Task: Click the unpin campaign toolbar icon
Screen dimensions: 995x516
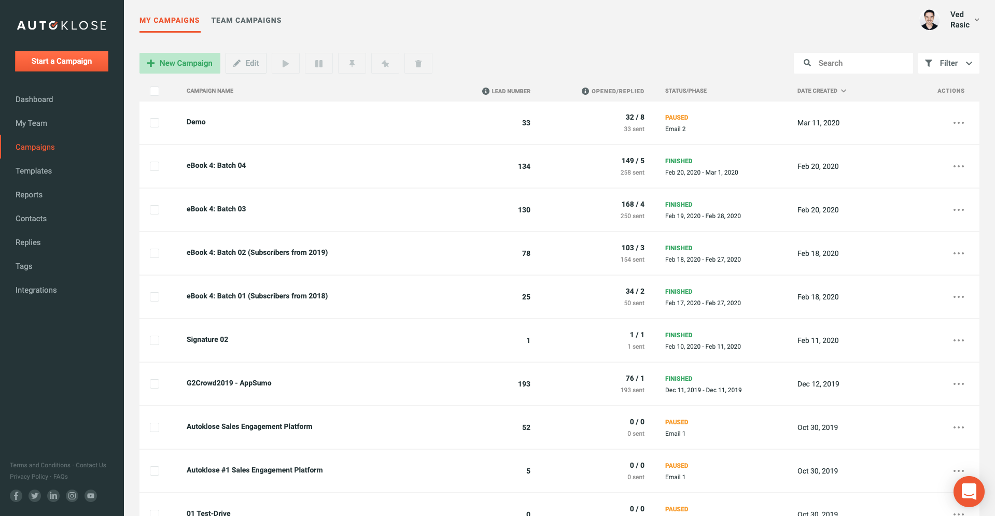Action: (385, 63)
